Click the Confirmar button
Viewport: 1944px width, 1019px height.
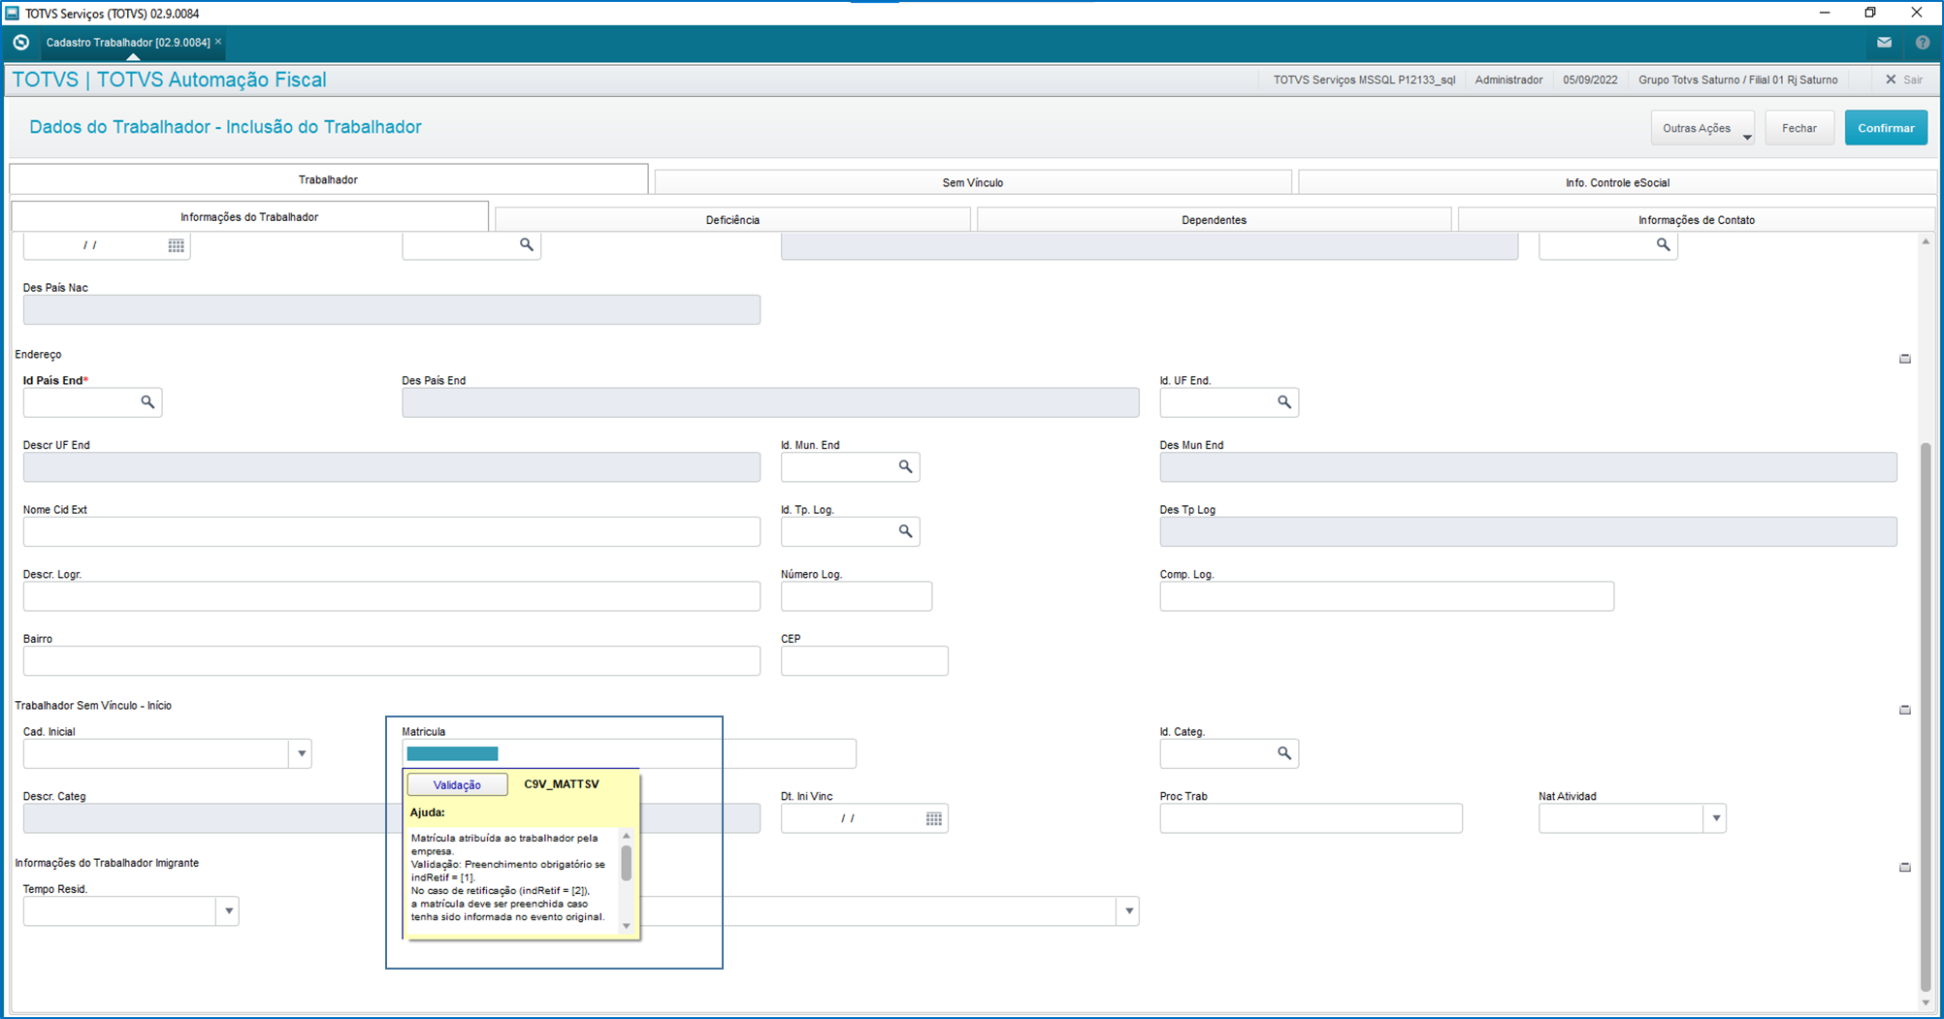[x=1886, y=128]
